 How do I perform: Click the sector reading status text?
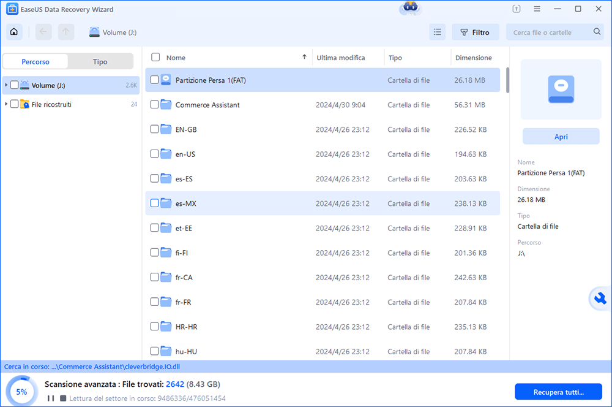click(x=147, y=398)
